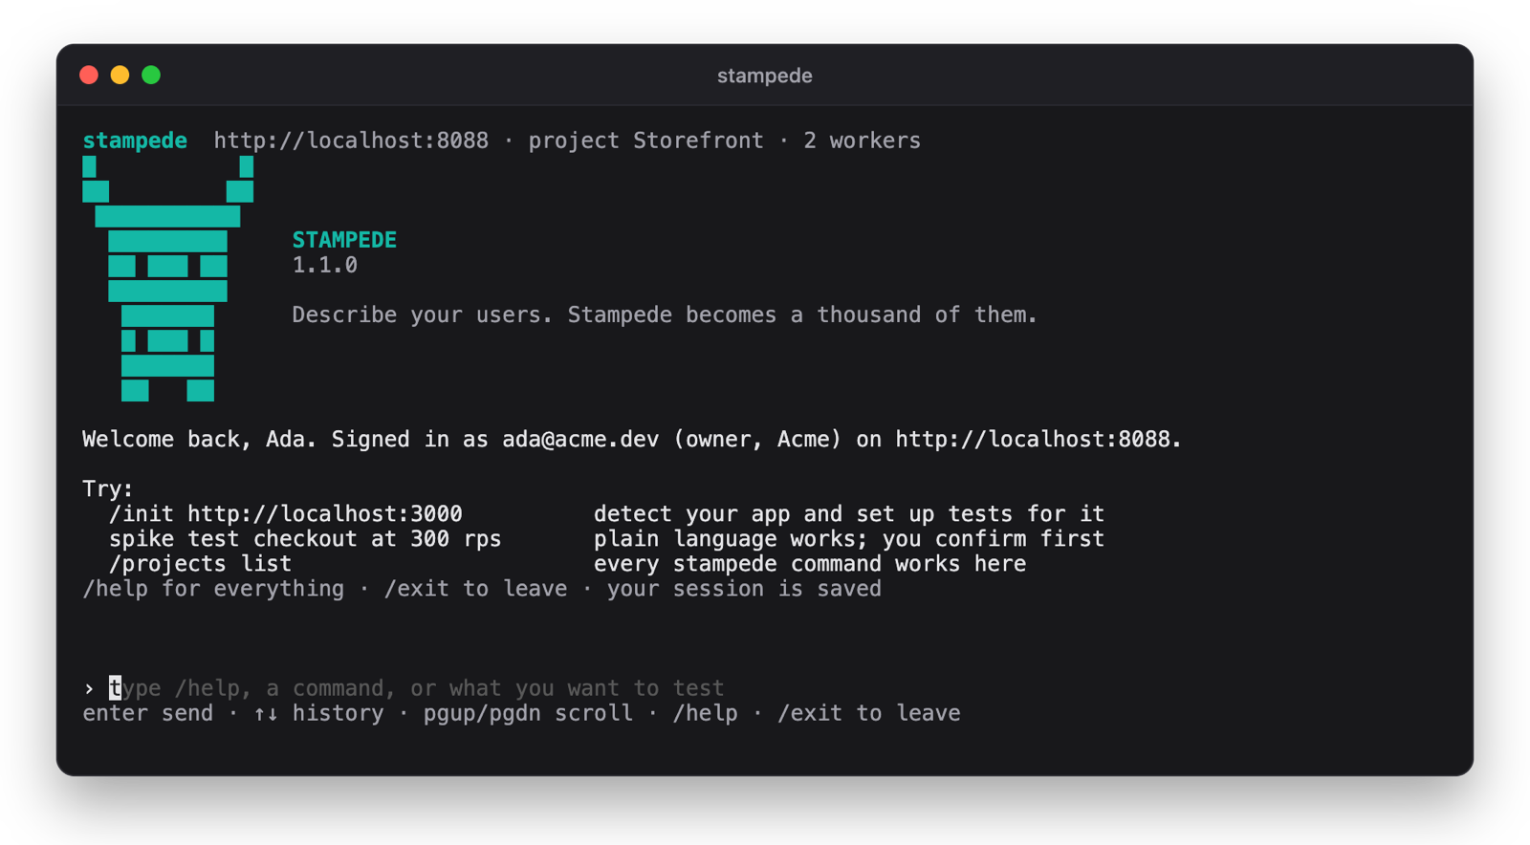The width and height of the screenshot is (1530, 845).
Task: Click 'plain language works; you confirm first'
Action: click(x=849, y=538)
